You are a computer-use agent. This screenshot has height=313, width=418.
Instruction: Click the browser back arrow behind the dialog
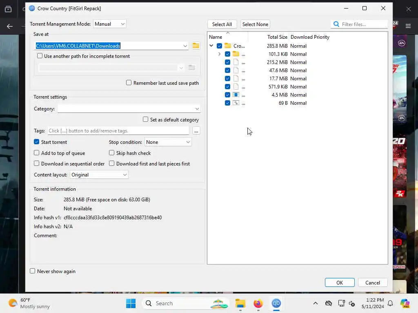point(10,26)
